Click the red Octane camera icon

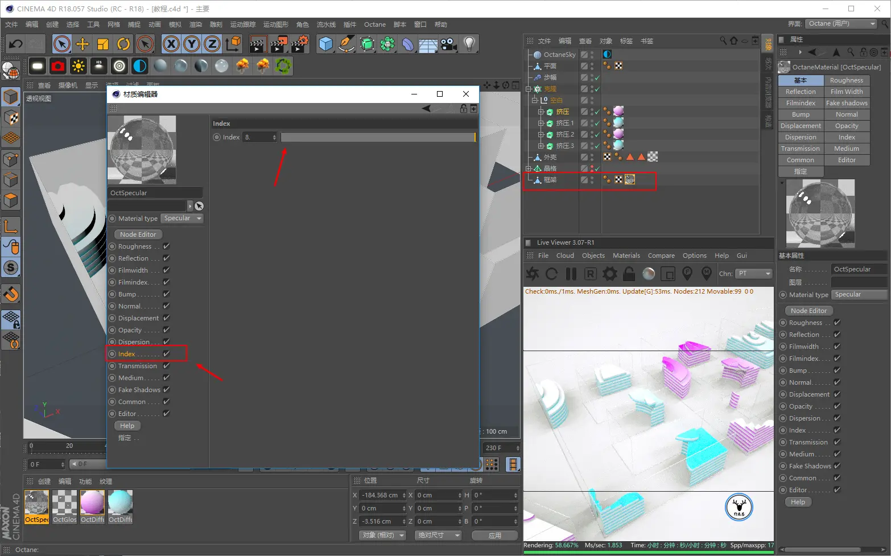58,66
